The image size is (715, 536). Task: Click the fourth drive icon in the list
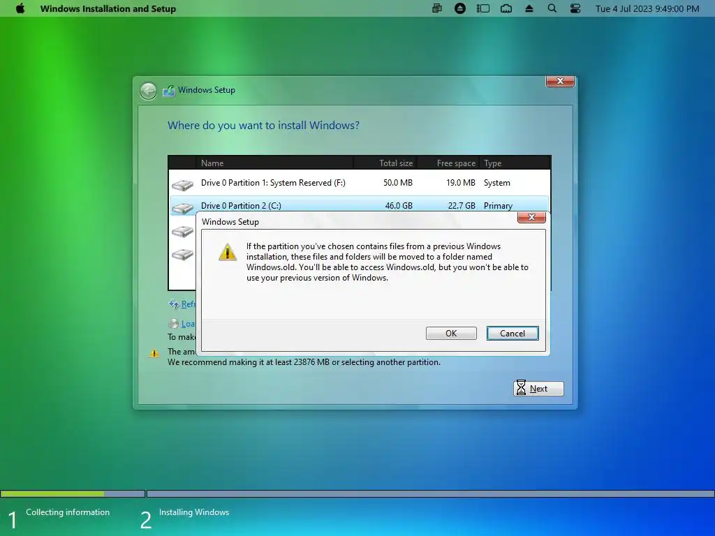(182, 254)
